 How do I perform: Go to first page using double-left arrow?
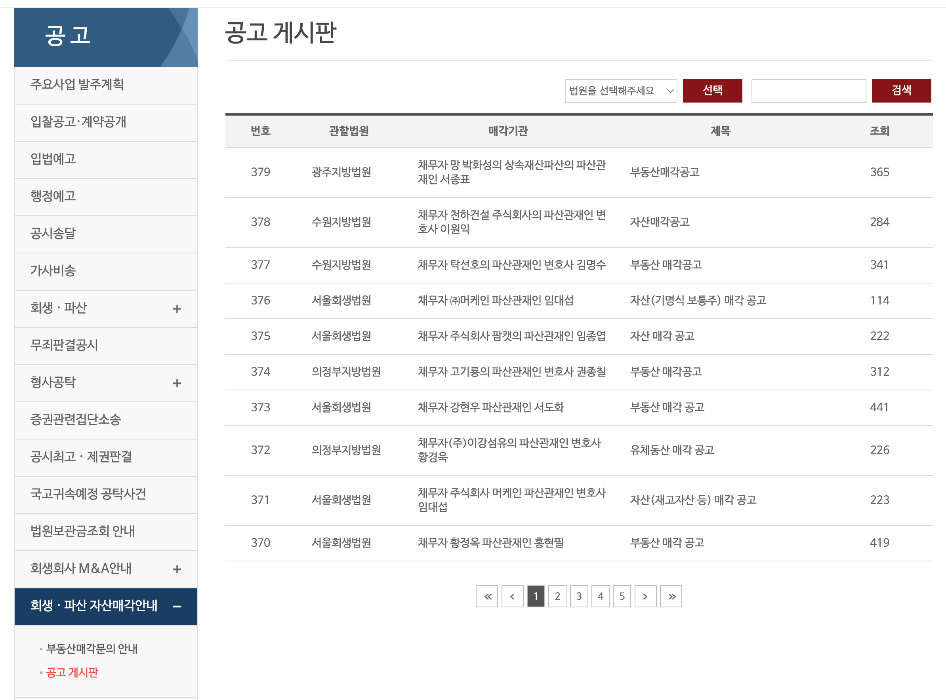(486, 596)
